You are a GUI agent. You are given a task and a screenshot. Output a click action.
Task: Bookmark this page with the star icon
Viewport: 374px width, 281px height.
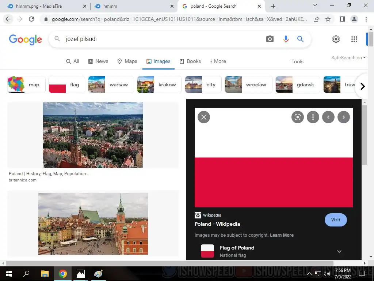click(328, 19)
